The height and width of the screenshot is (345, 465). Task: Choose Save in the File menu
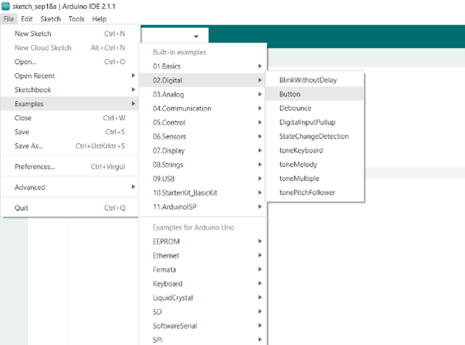[70, 132]
